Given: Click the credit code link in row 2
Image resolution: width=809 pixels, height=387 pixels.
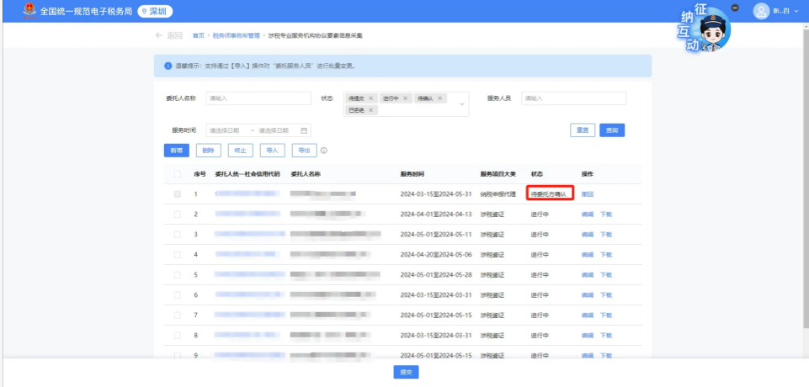Looking at the screenshot, I should pos(247,215).
